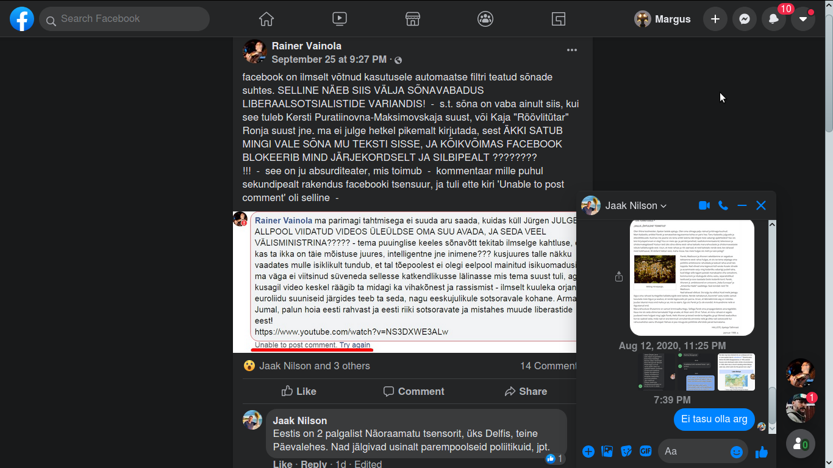Choose a sticker in chat
Screen dimensions: 833x468
[626, 452]
